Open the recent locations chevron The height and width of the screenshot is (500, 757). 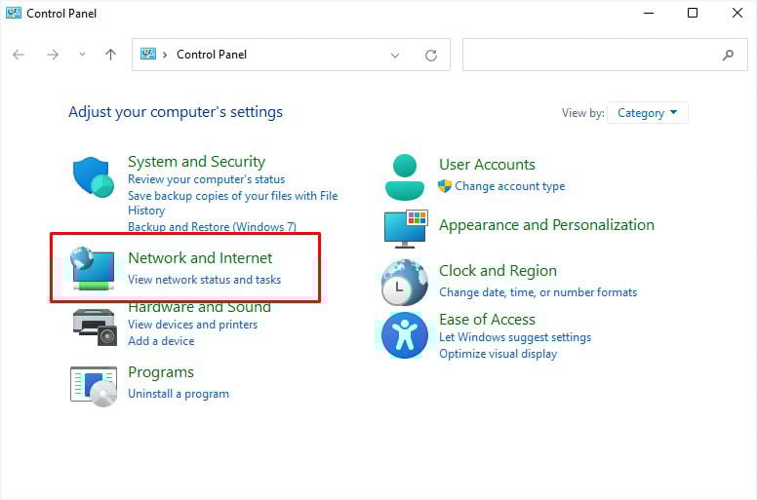pos(83,54)
